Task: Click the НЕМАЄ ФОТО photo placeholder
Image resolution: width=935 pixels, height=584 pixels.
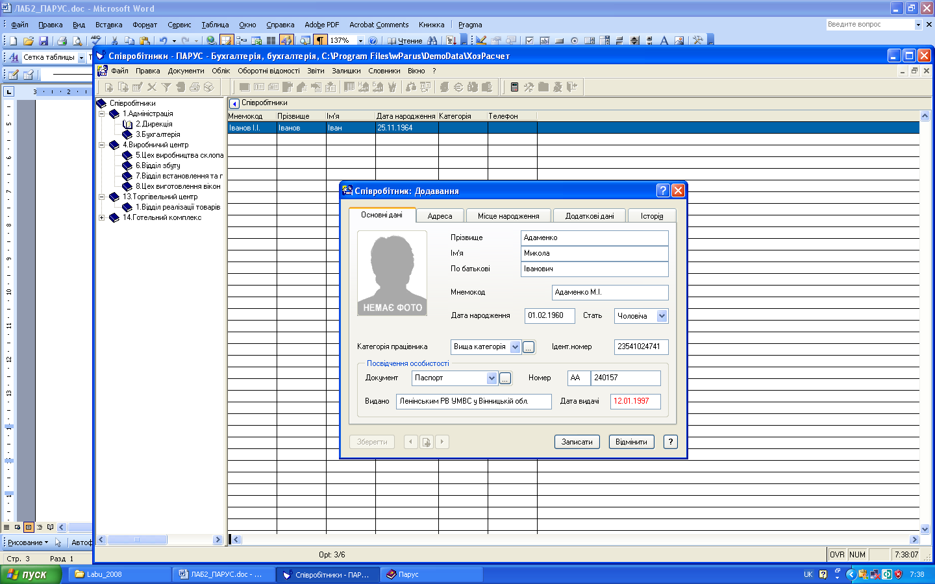Action: pos(392,273)
